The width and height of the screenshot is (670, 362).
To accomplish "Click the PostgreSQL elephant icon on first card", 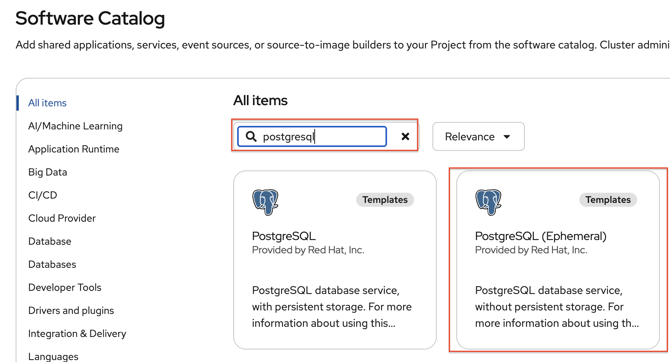I will pyautogui.click(x=265, y=202).
